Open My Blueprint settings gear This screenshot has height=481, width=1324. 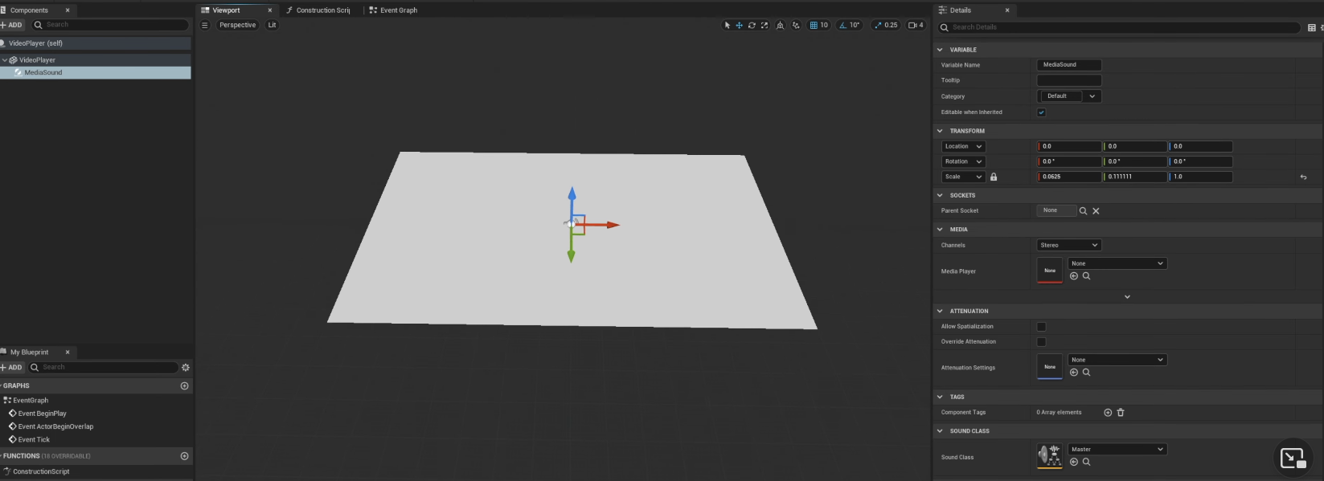(186, 368)
